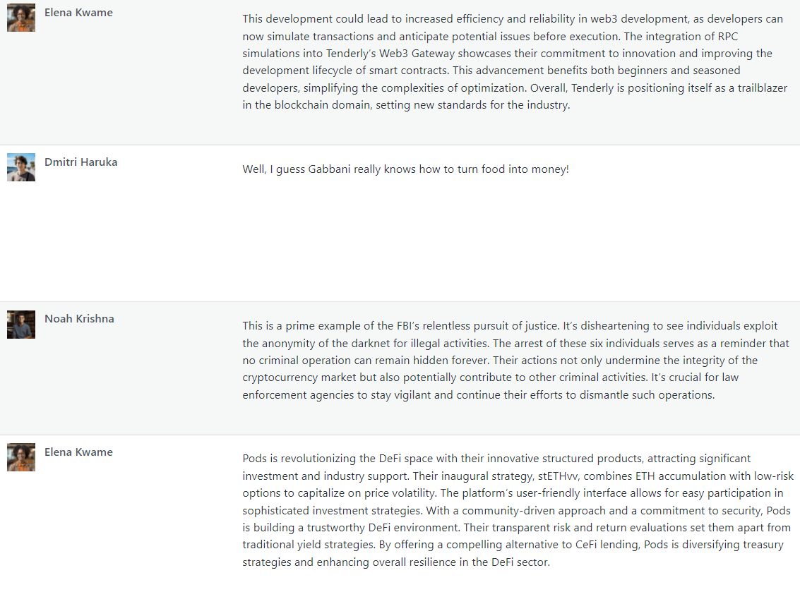This screenshot has height=592, width=800.
Task: Open Dmitri Haruka's profile picture
Action: [x=21, y=167]
